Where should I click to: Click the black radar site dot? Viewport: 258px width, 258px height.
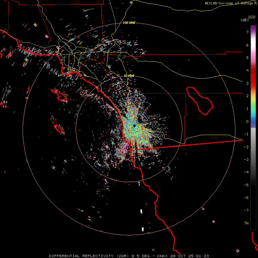(x=134, y=126)
